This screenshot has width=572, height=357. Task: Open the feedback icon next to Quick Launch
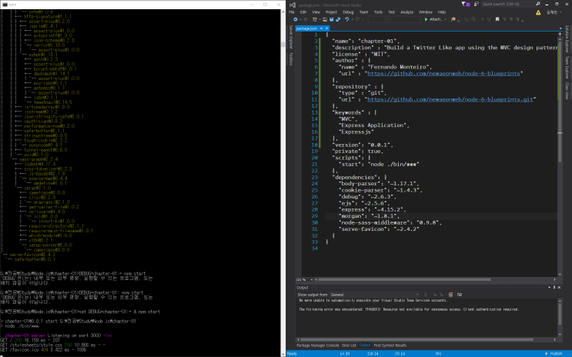pyautogui.click(x=477, y=4)
